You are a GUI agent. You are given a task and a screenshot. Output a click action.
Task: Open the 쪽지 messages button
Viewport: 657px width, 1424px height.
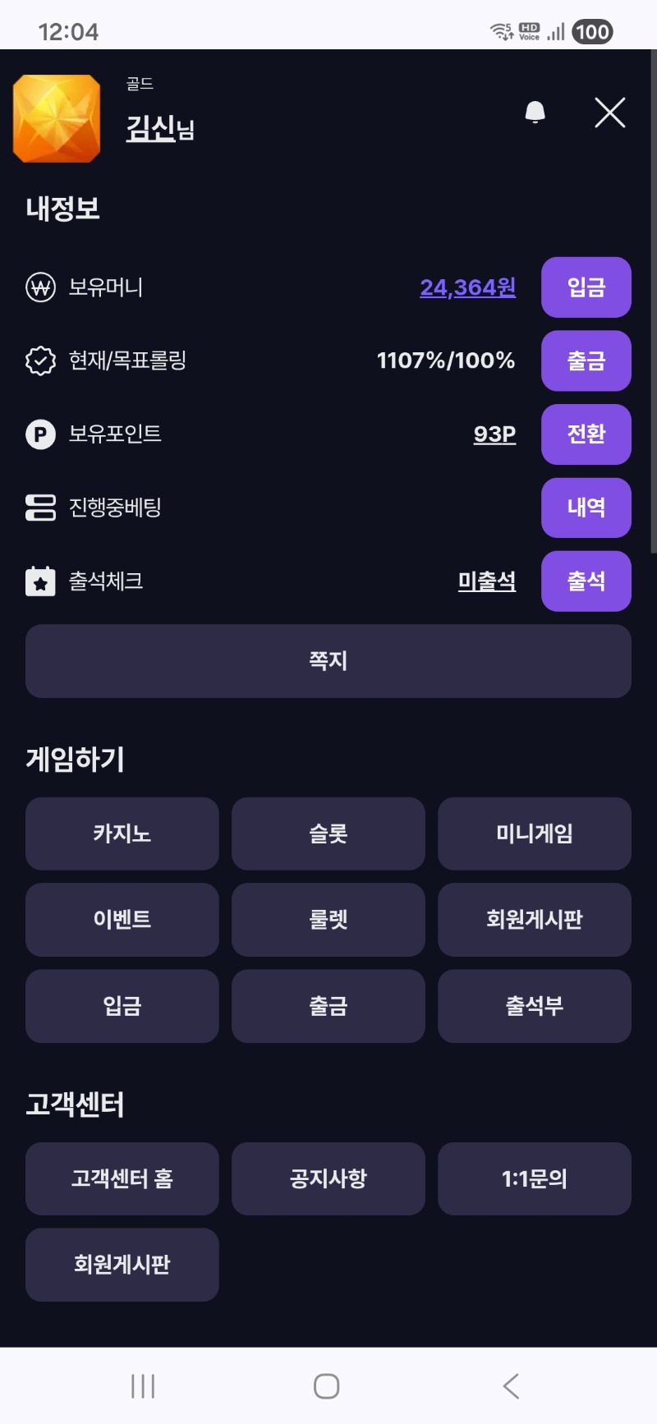(328, 661)
